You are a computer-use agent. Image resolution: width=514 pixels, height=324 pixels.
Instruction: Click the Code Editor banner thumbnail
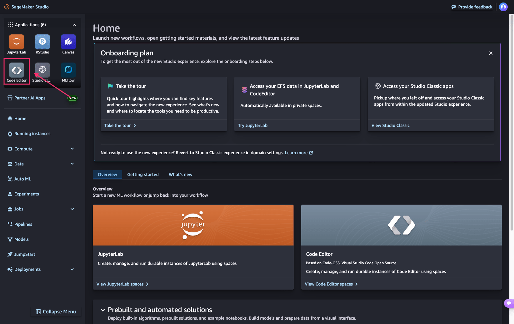(x=402, y=225)
